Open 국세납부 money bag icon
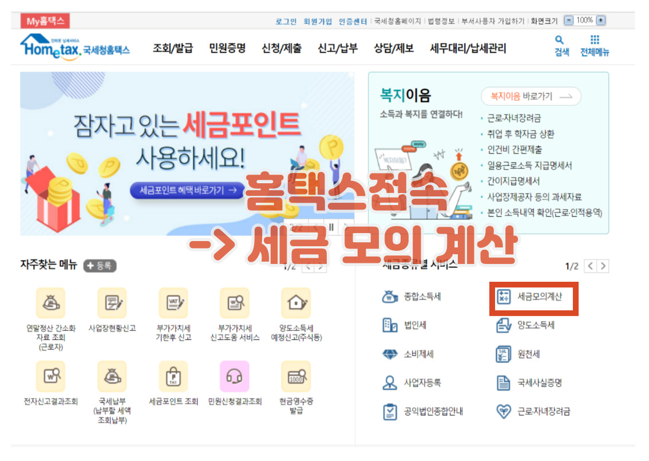The image size is (649, 461). pyautogui.click(x=112, y=376)
